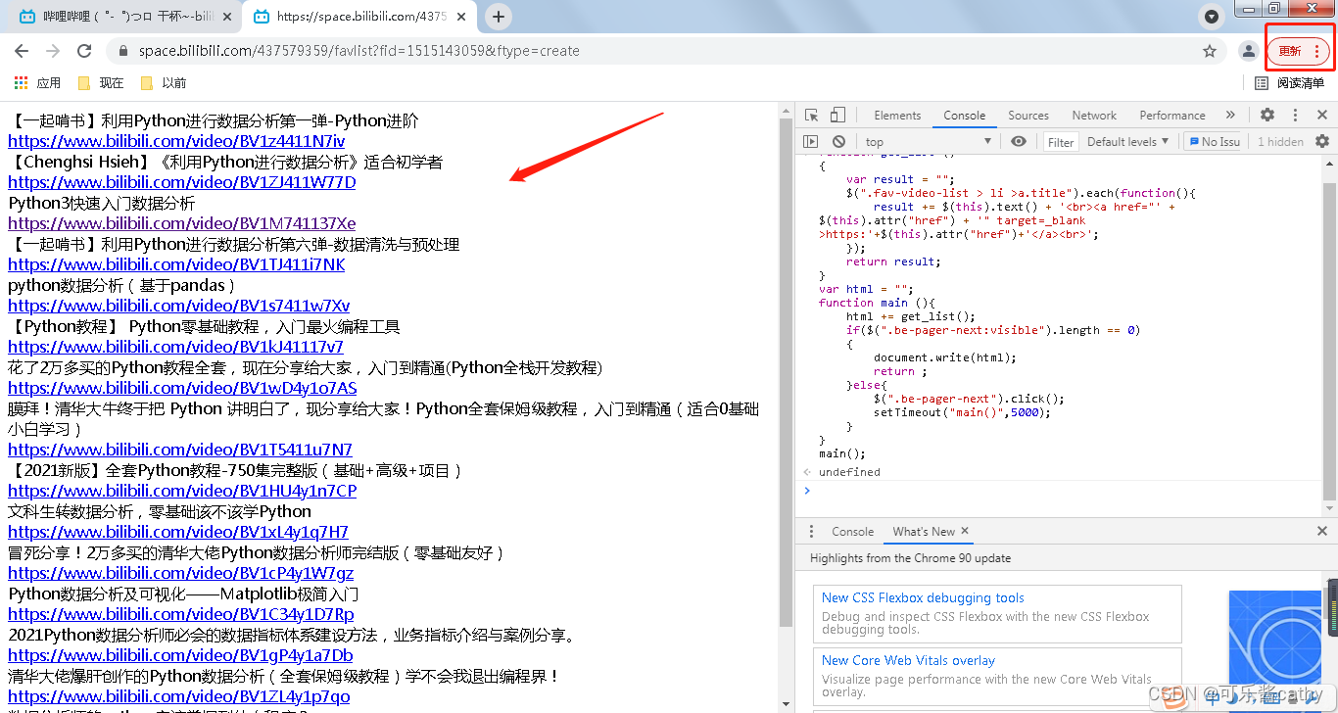Image resolution: width=1338 pixels, height=713 pixels.
Task: Open the Performance tab
Action: click(x=1172, y=116)
